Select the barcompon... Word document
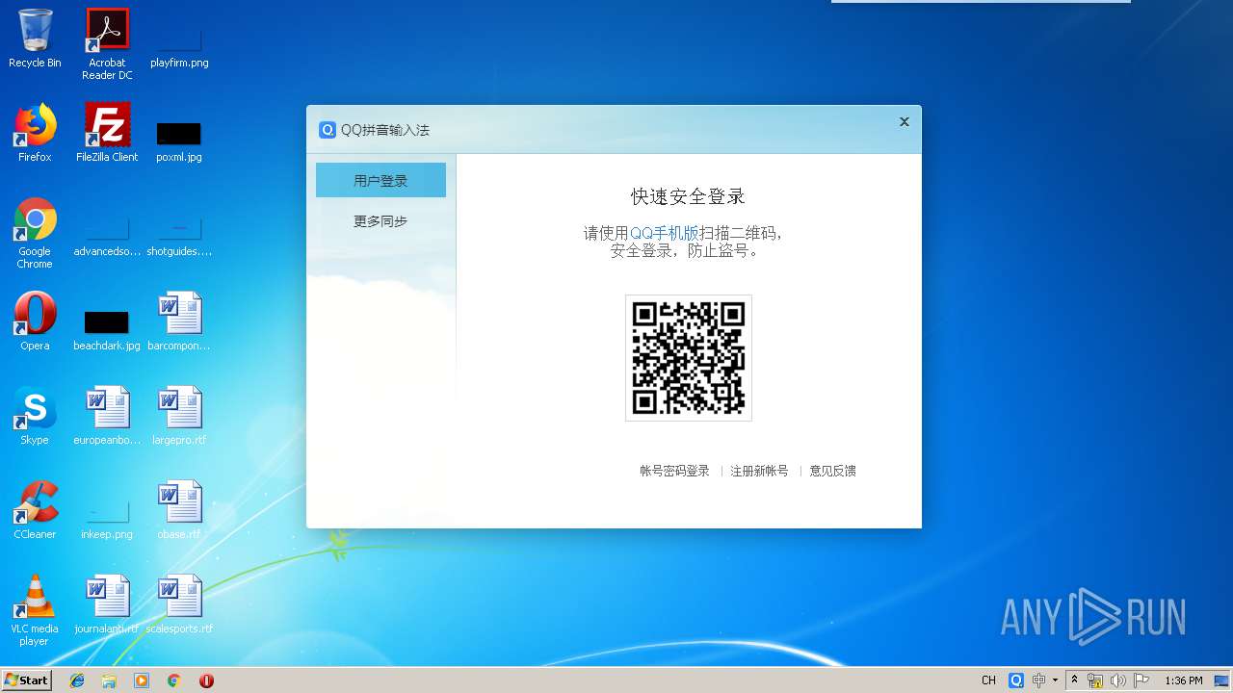Screen dimensions: 1233x693 click(x=179, y=321)
